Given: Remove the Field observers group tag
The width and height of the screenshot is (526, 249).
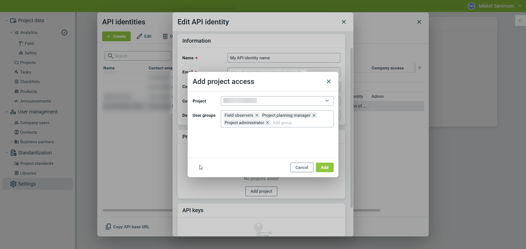Looking at the screenshot, I should 257,115.
